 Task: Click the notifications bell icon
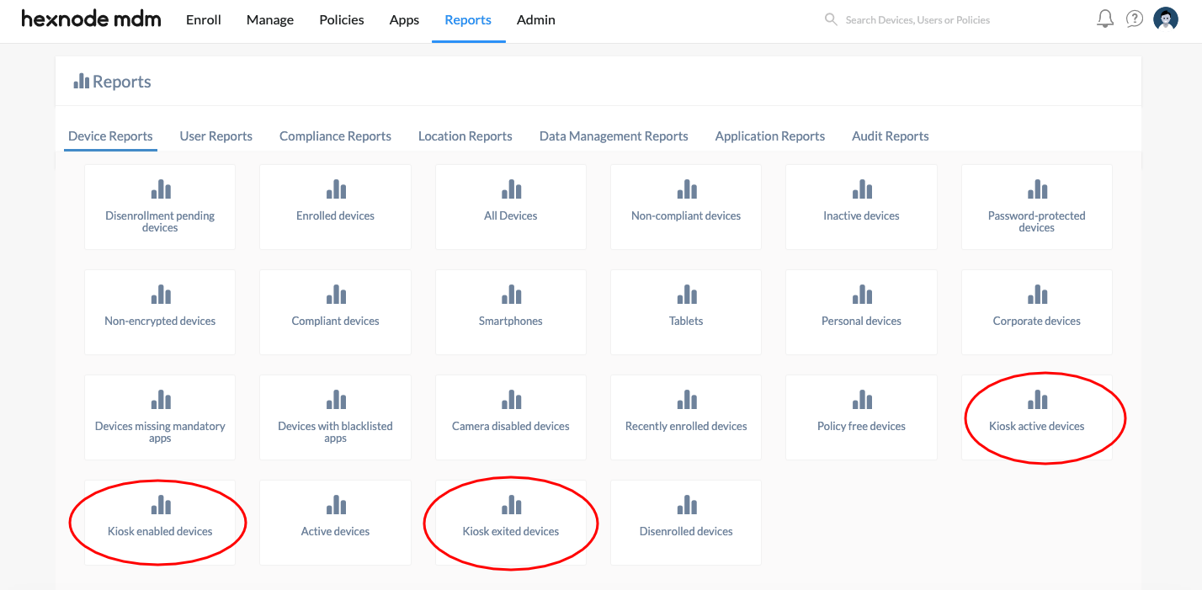pyautogui.click(x=1105, y=19)
